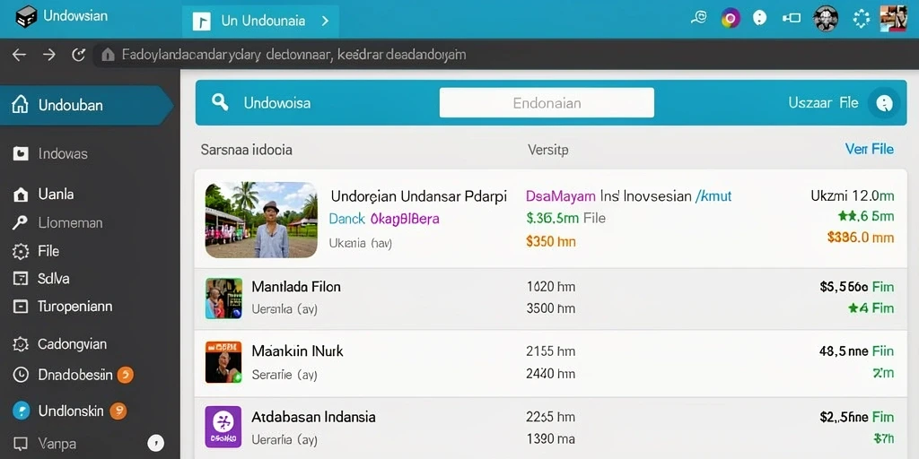
Task: Click the $5,56óo Fim value
Action: pyautogui.click(x=857, y=287)
